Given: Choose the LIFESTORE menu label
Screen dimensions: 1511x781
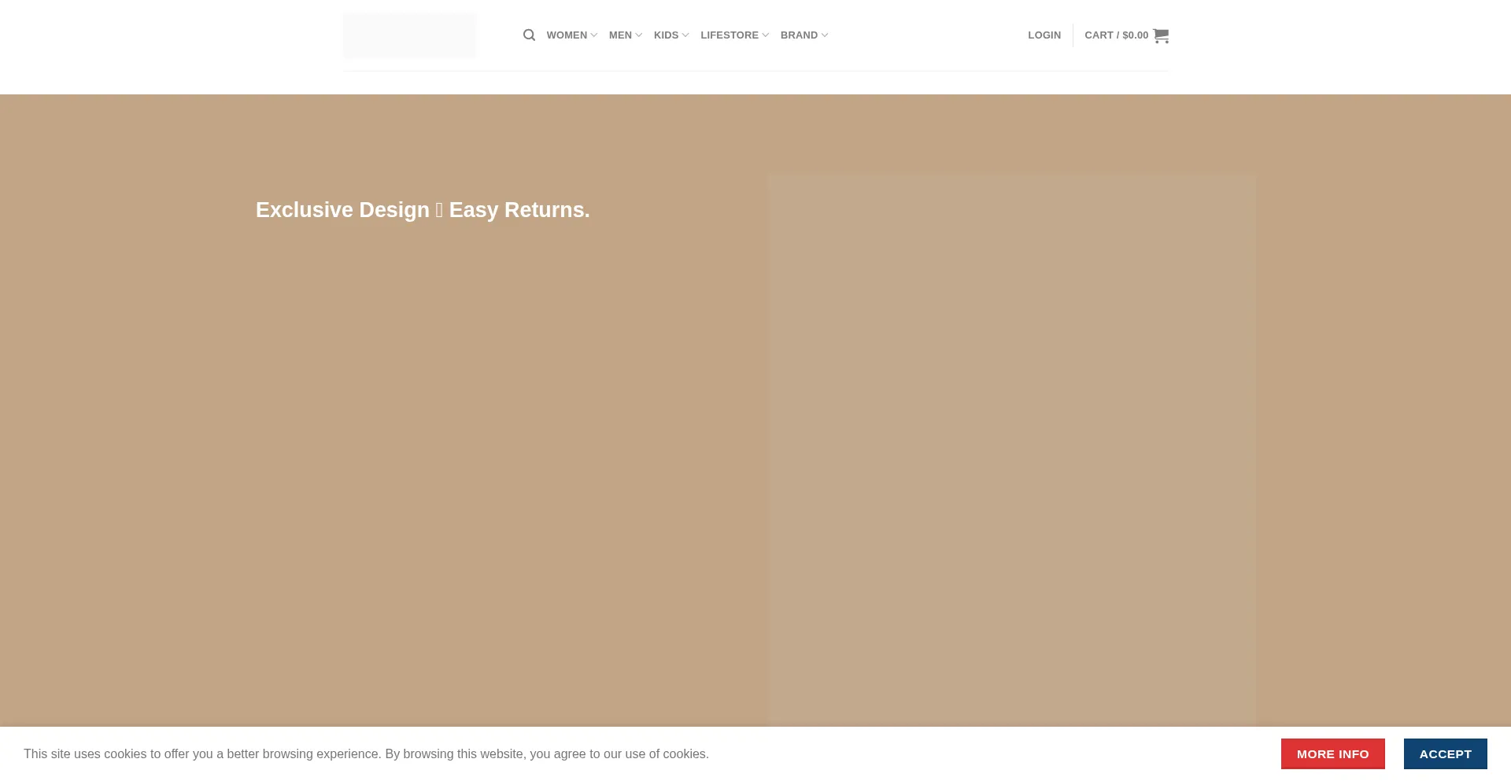Looking at the screenshot, I should click(x=729, y=35).
